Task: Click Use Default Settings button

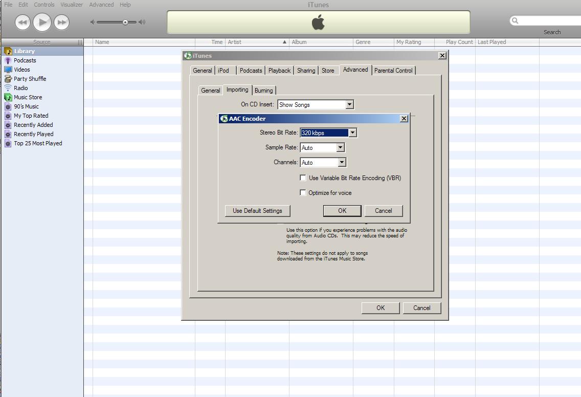Action: click(258, 211)
